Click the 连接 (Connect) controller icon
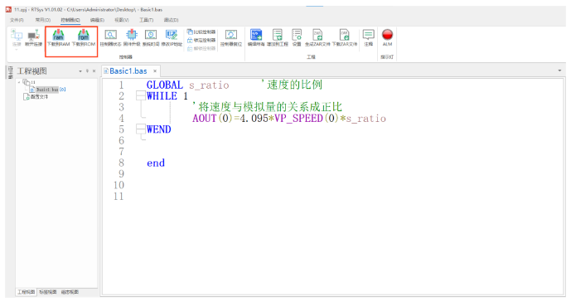This screenshot has height=302, width=571. tap(17, 38)
